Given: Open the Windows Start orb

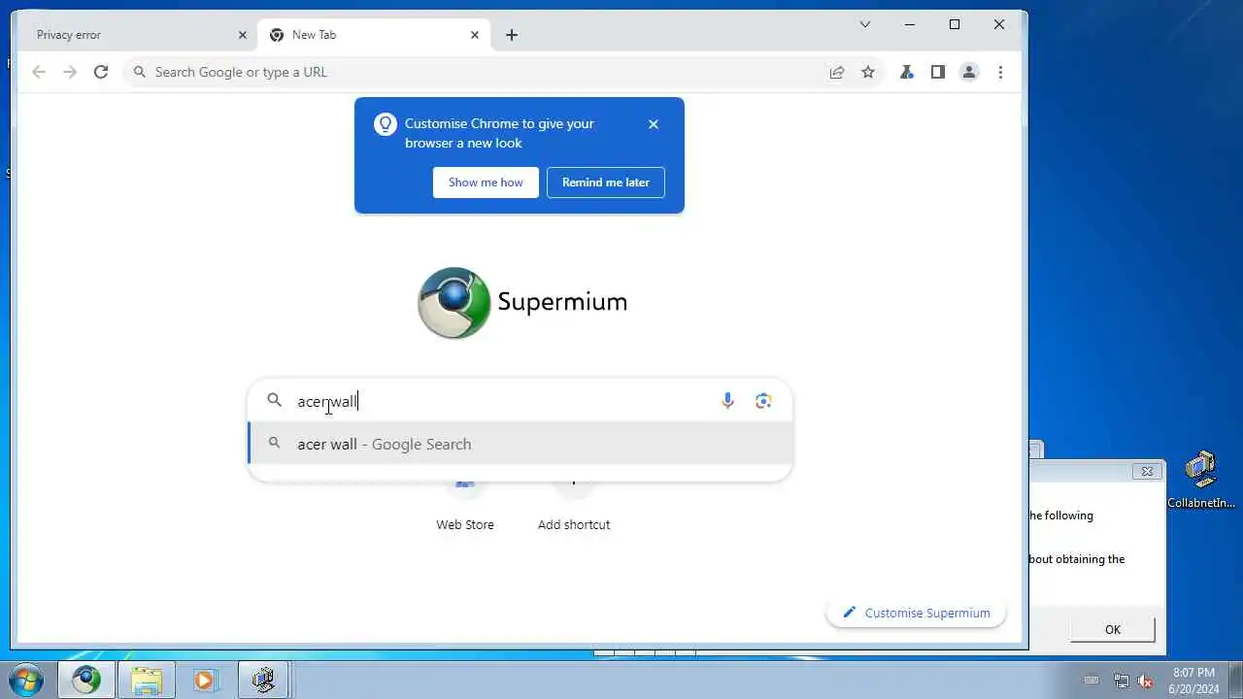Looking at the screenshot, I should point(26,680).
